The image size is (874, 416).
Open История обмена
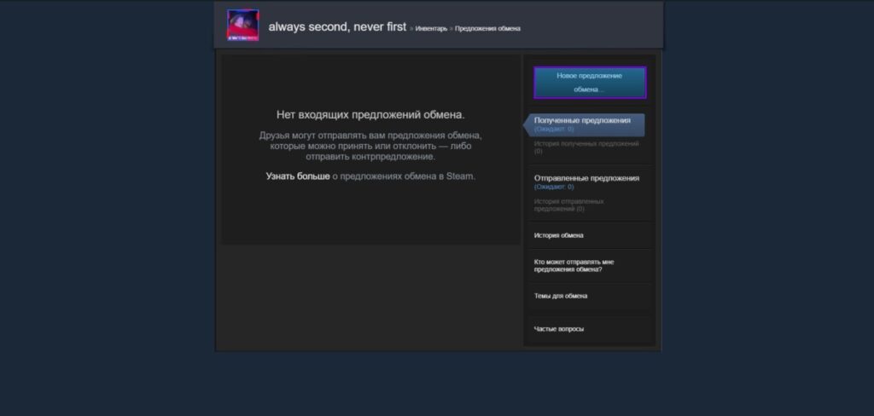(x=558, y=235)
